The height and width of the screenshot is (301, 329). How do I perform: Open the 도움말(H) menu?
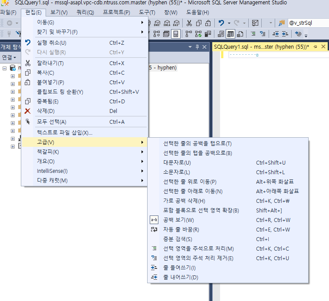pos(197,13)
